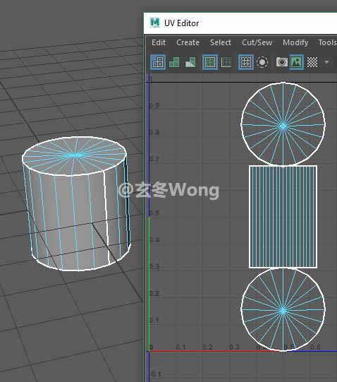
Task: Click the UV distortion shading icon
Action: point(190,62)
